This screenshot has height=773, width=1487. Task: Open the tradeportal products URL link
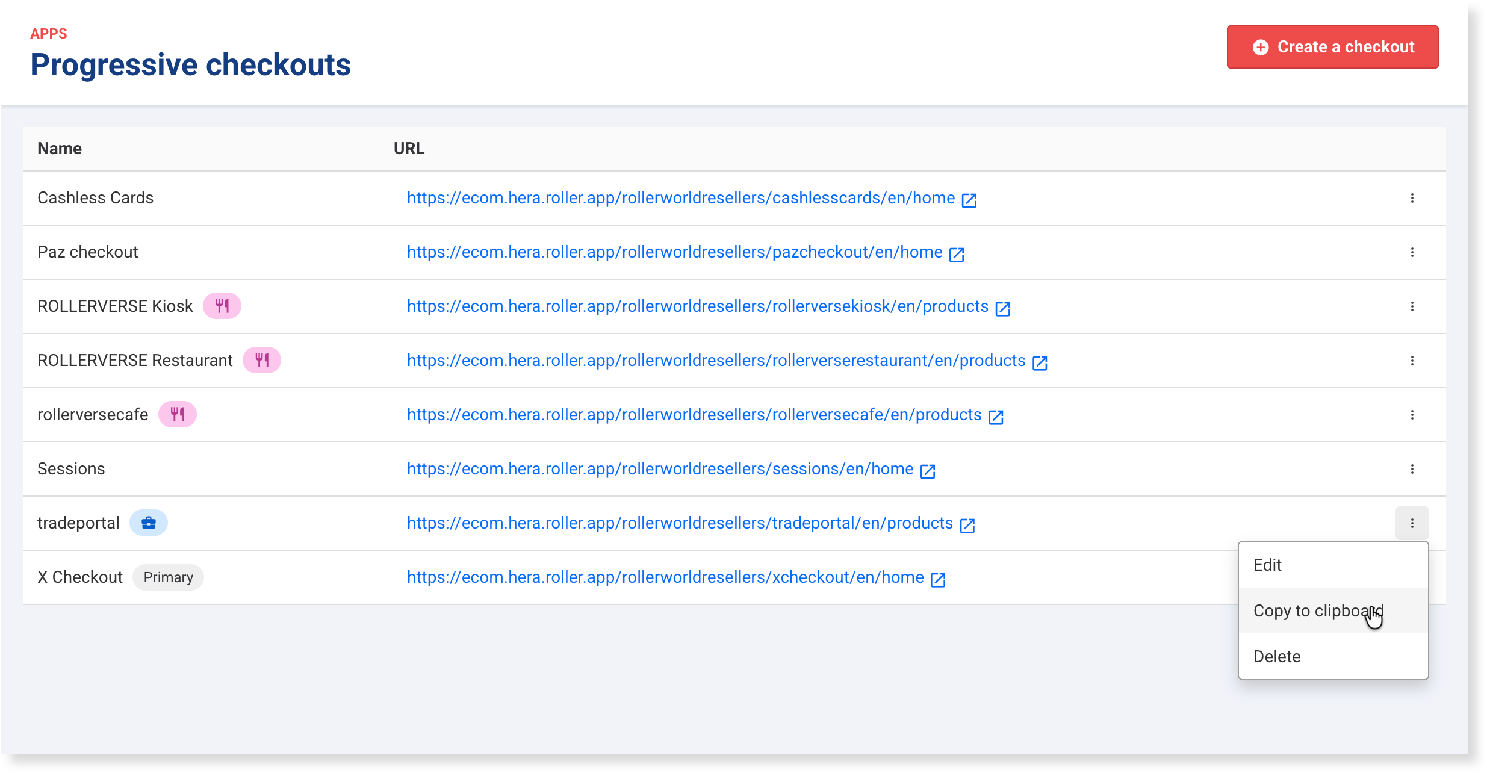pos(680,523)
